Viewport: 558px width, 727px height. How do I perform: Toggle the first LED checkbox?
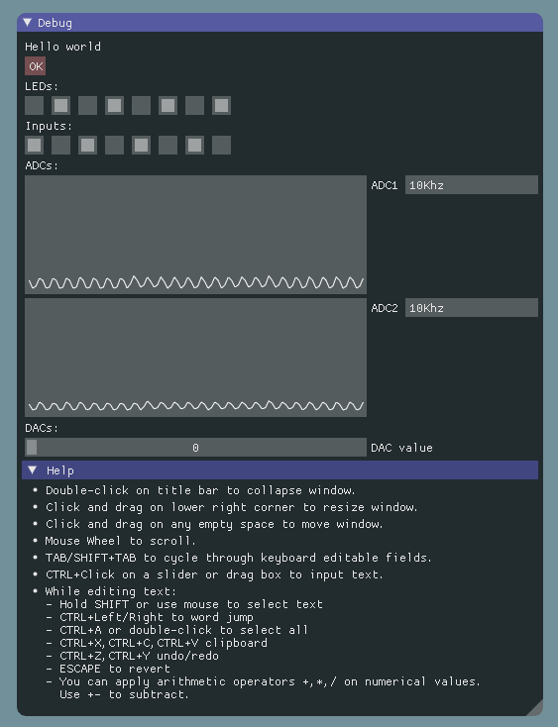click(35, 105)
